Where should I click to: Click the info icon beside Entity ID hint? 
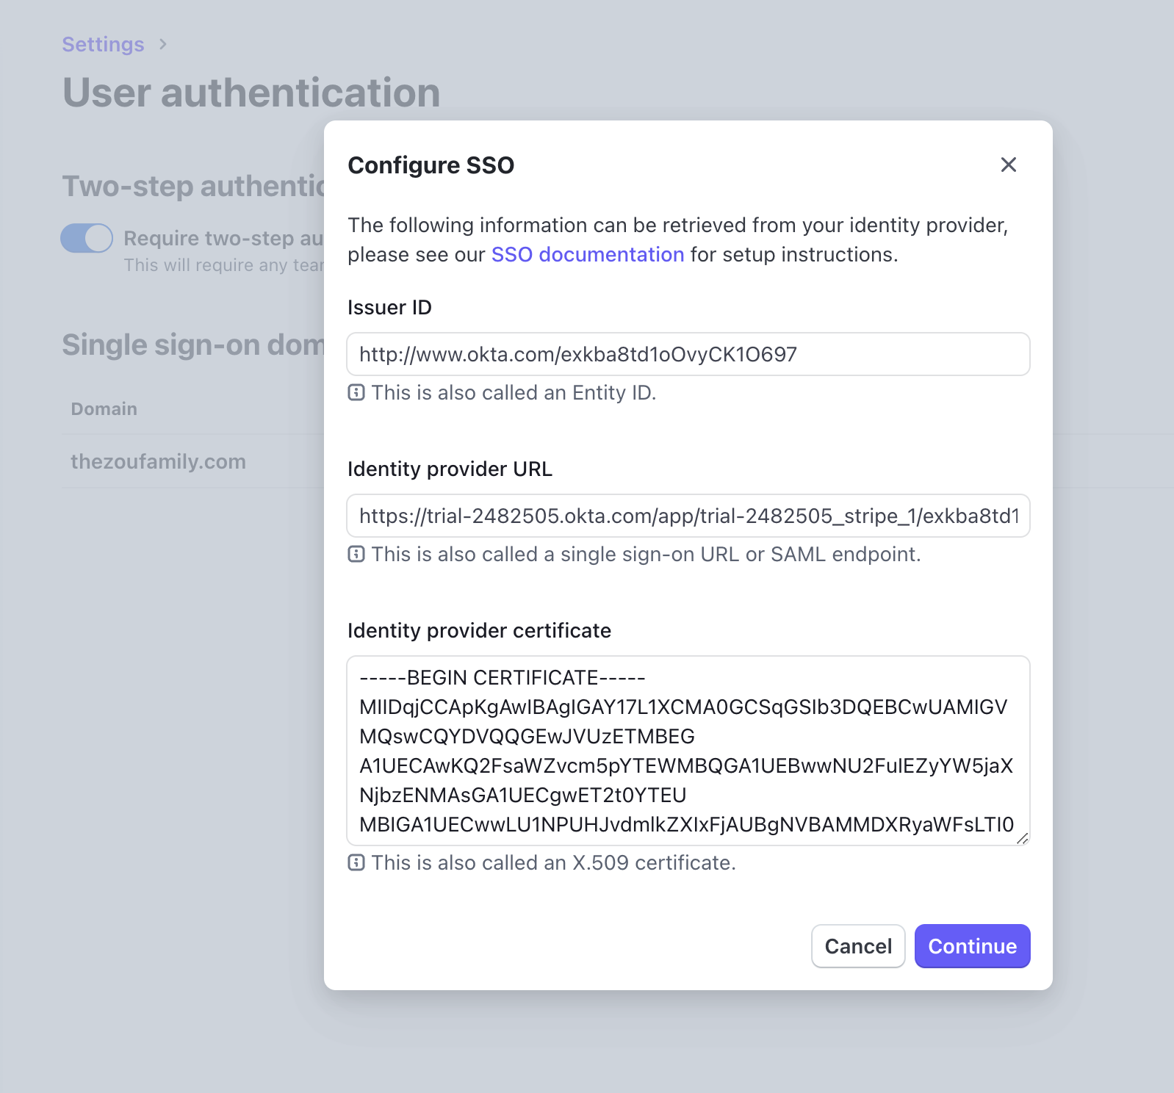356,393
